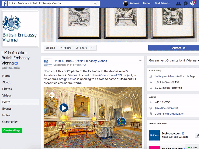
Task: Click the @ukinaustria username
Action: click(11, 68)
